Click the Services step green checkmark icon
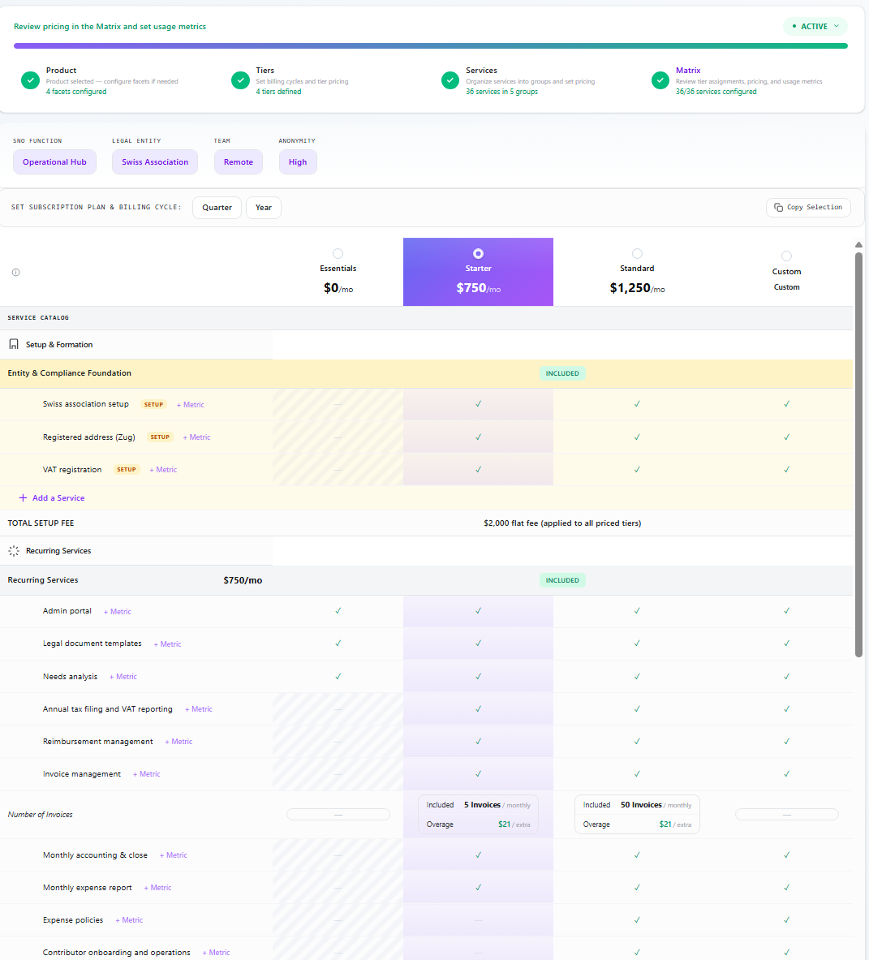Image resolution: width=869 pixels, height=960 pixels. point(450,80)
